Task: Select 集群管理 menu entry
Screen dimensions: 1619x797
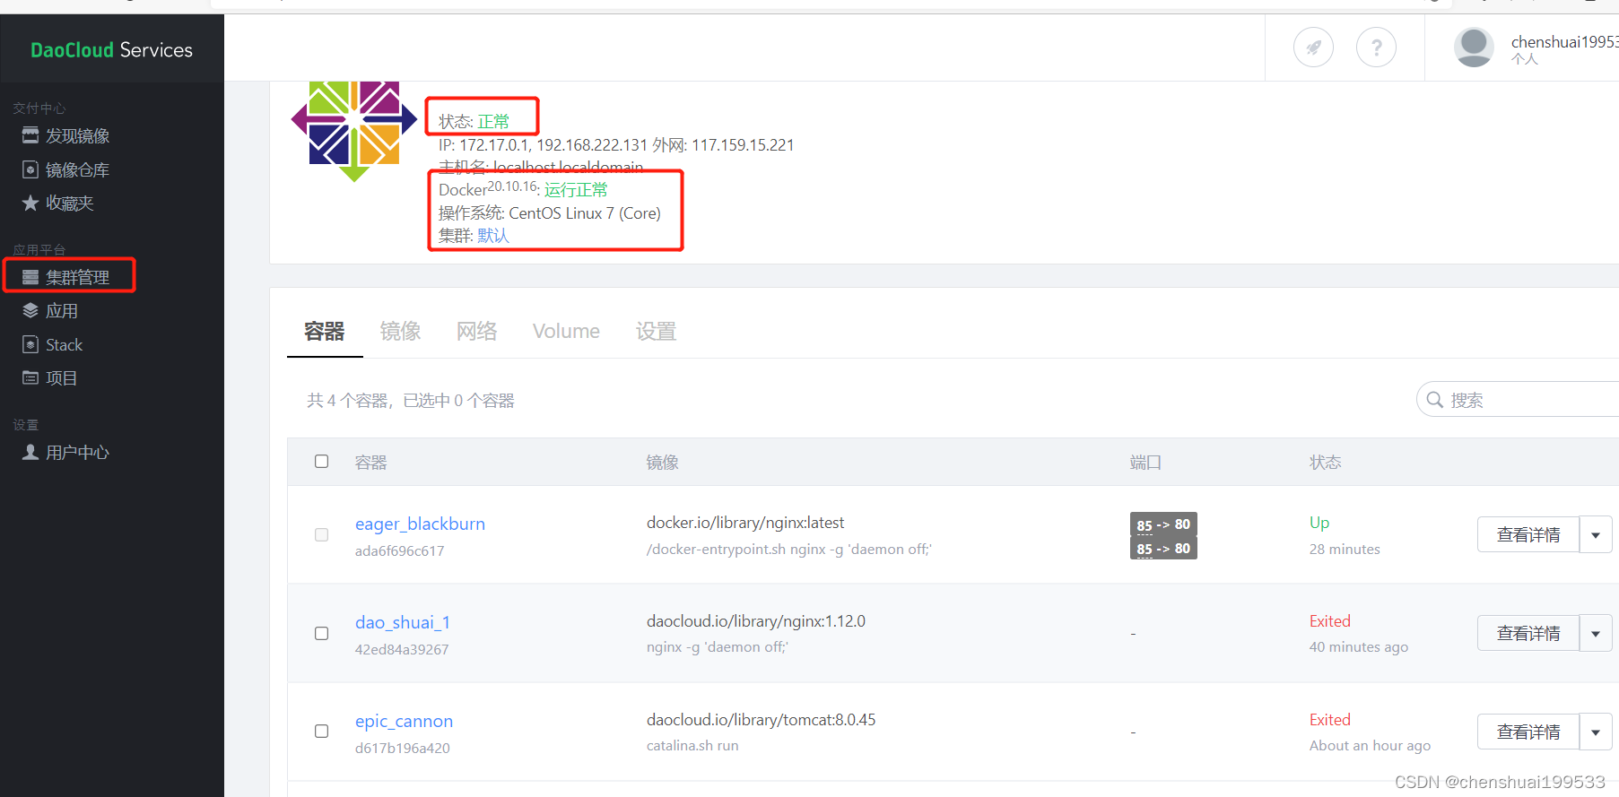Action: coord(78,277)
